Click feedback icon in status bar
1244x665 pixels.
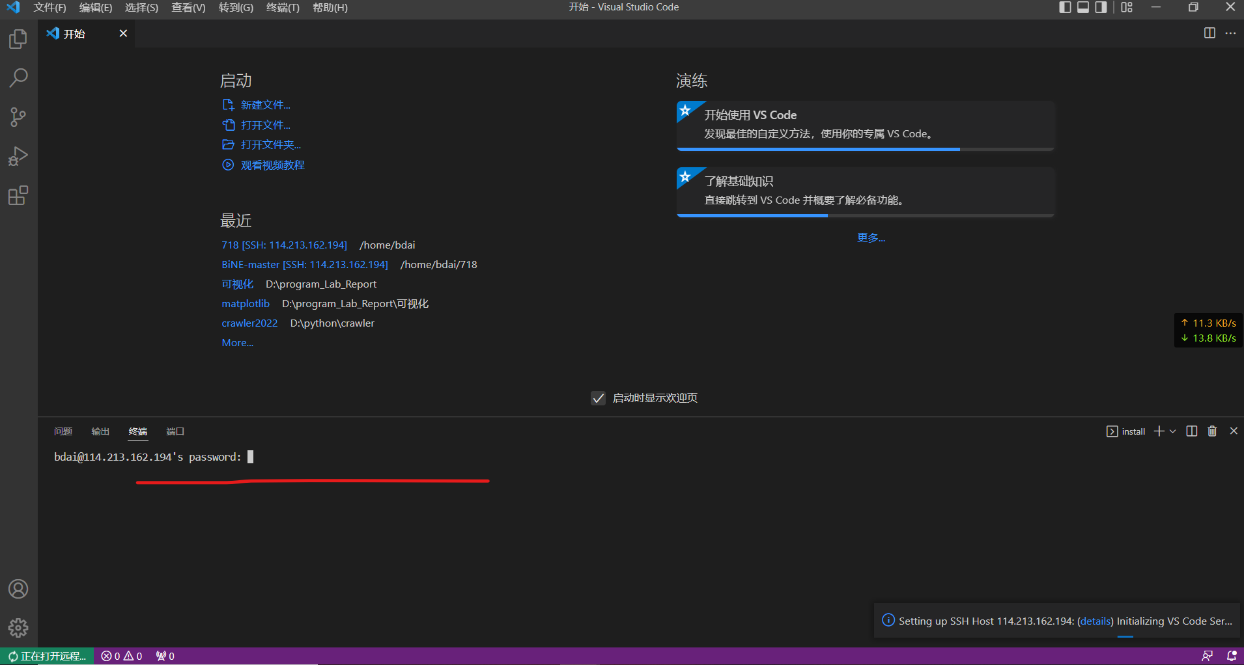click(1207, 656)
